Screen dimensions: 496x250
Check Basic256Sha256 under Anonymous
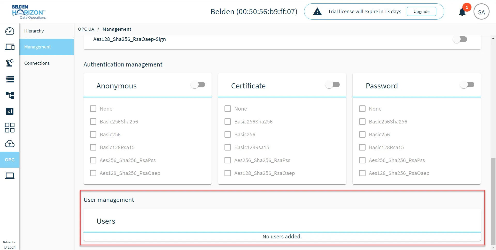(93, 122)
